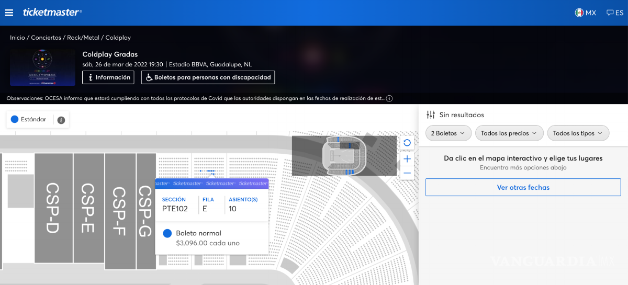Screen dimensions: 628x285
Task: Click the Estándar blue legend dot
Action: coord(15,119)
